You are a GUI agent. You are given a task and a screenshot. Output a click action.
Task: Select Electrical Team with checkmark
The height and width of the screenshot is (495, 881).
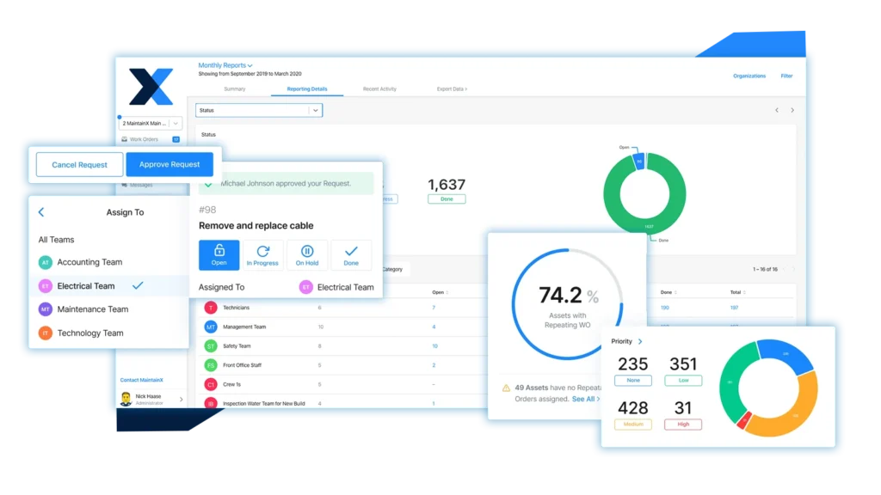click(x=86, y=286)
